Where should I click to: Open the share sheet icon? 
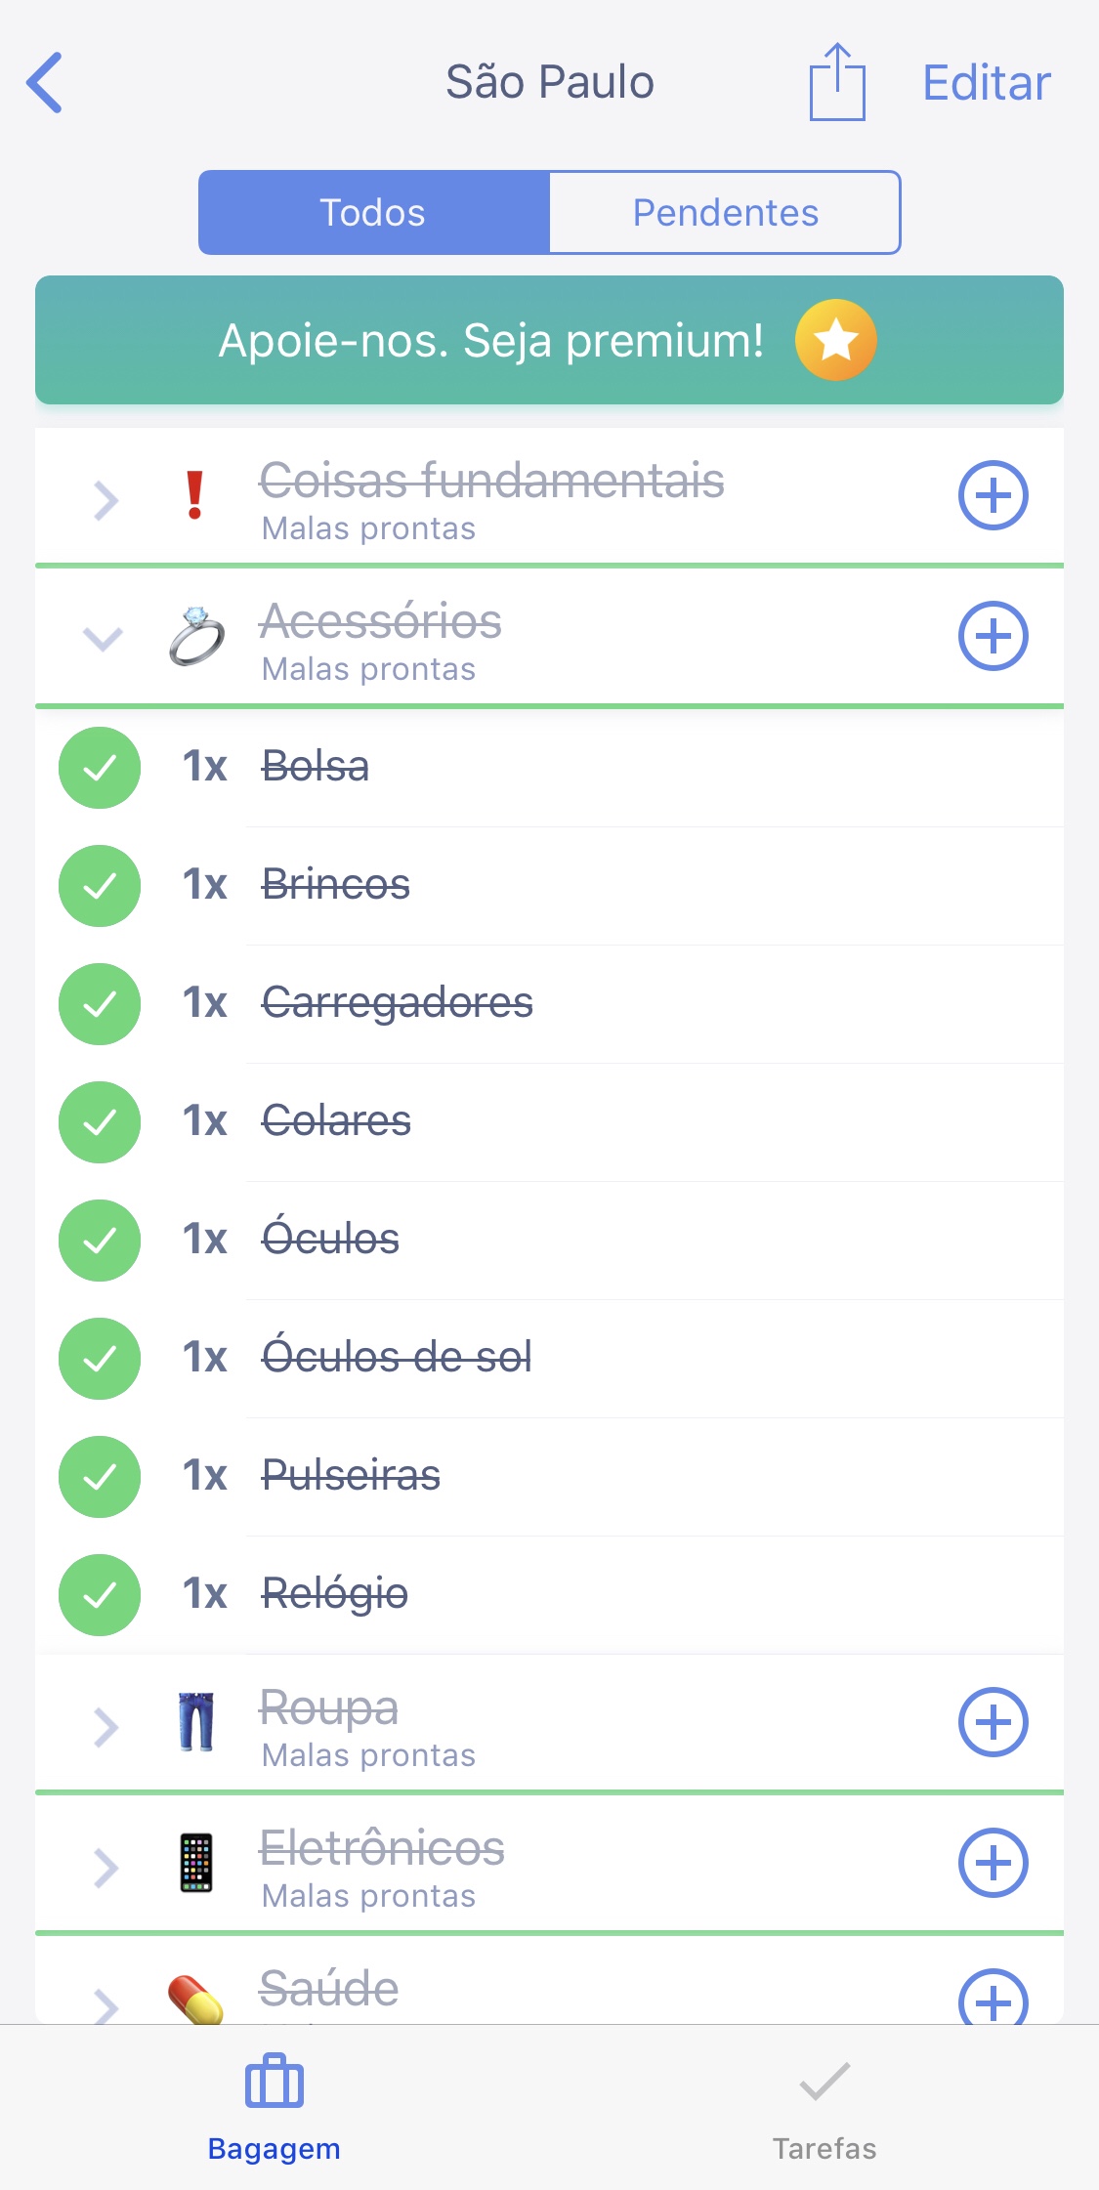[x=837, y=83]
